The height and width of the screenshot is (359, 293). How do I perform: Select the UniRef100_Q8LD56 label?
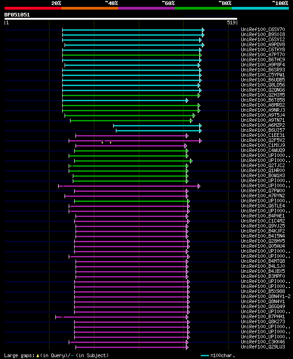[x=263, y=85]
